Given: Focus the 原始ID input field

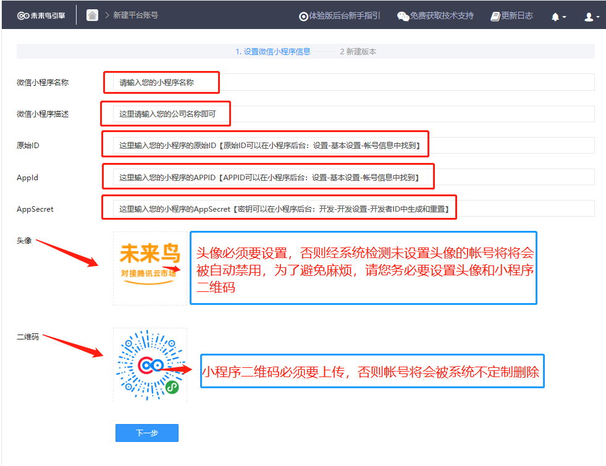Looking at the screenshot, I should 353,145.
